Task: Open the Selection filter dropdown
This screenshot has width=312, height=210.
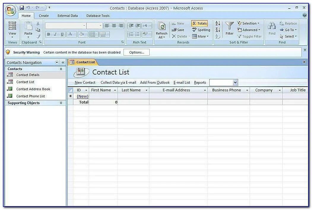Action: 248,23
